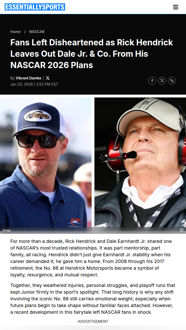Go to Home breadcrumb

[16, 32]
